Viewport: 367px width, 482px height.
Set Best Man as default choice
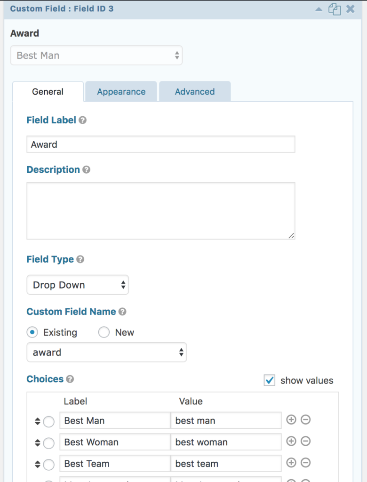click(x=48, y=421)
